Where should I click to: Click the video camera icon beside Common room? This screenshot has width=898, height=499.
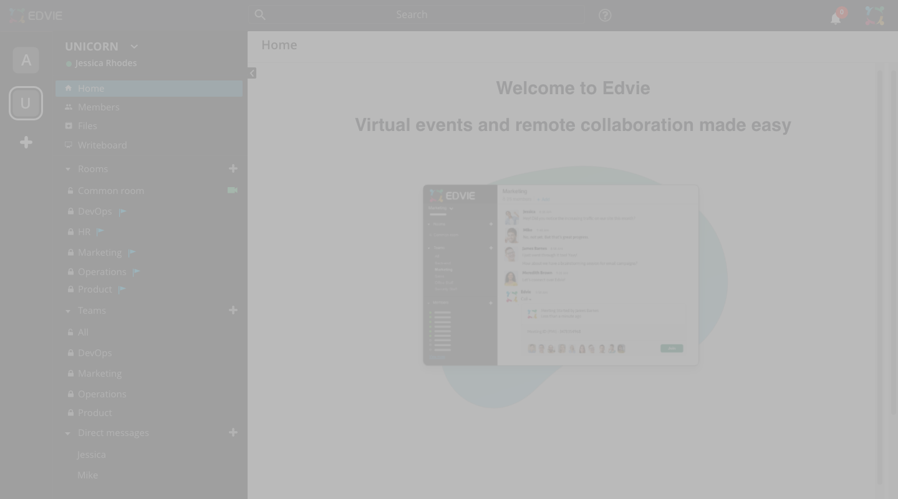click(x=233, y=190)
